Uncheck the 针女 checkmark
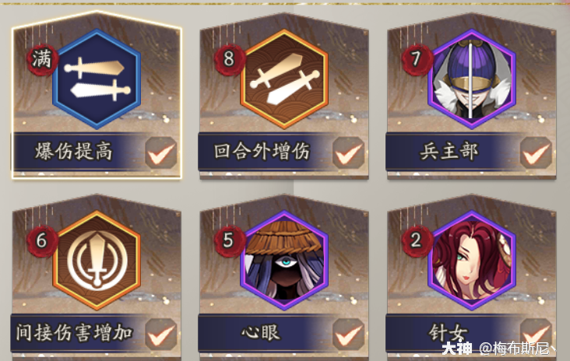 click(x=537, y=334)
